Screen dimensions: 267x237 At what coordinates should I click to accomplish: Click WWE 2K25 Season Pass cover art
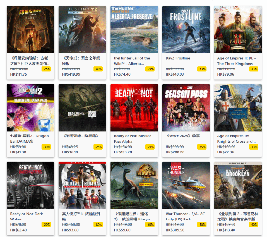tap(186, 107)
